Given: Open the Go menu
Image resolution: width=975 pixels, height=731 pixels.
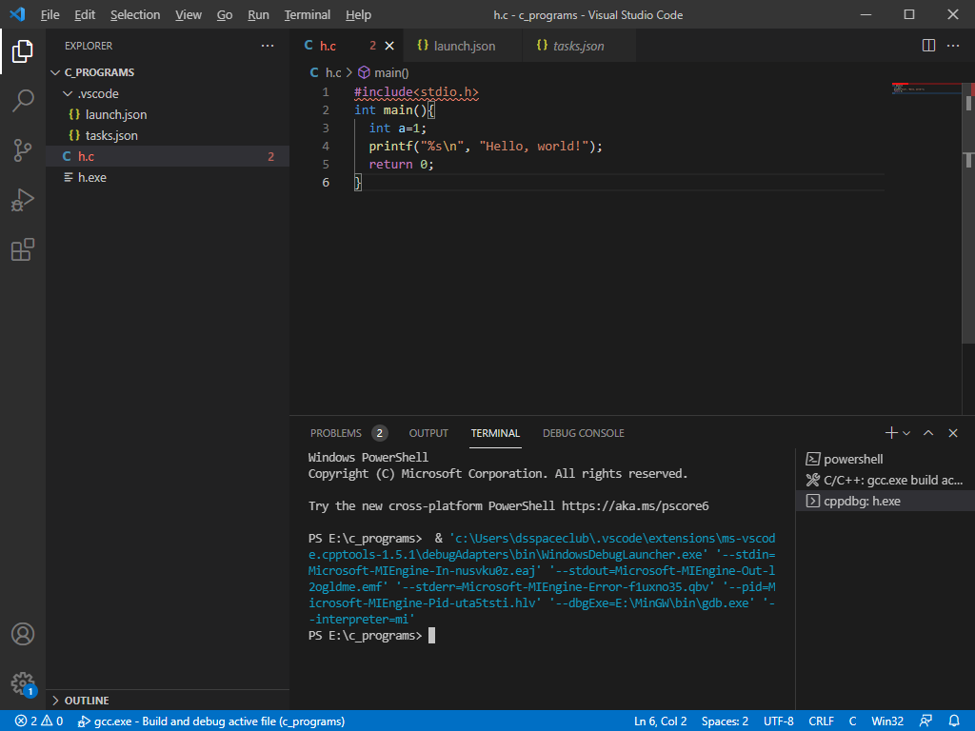Looking at the screenshot, I should pos(225,14).
